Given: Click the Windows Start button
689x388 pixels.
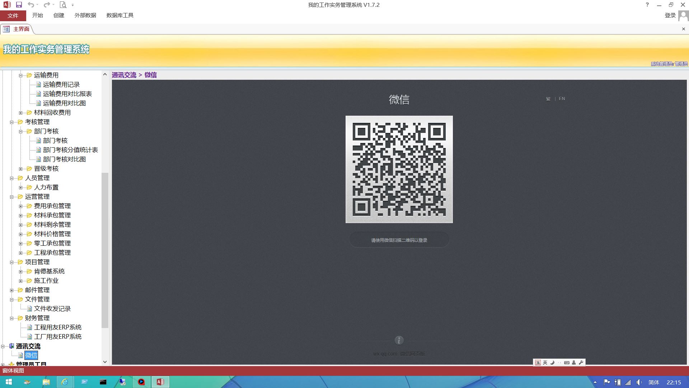Looking at the screenshot, I should pos(9,382).
